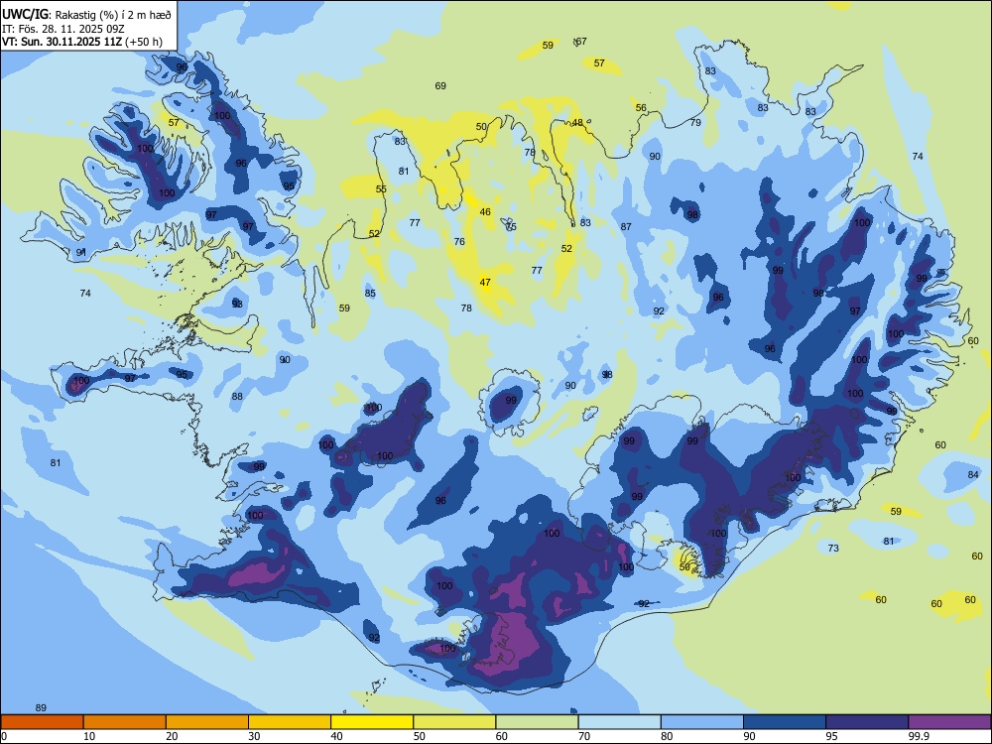
Task: Click the medium blue 90–95 legend swatch
Action: pos(785,722)
